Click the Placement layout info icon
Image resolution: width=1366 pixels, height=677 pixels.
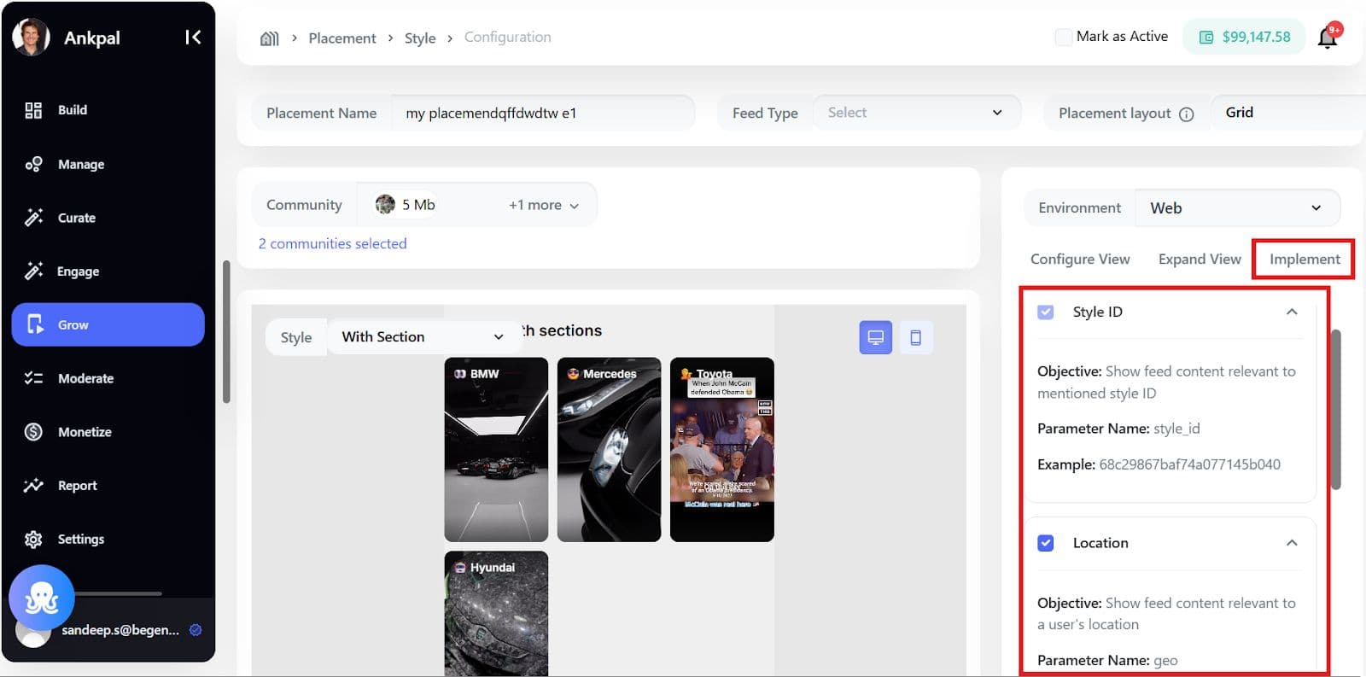1186,114
